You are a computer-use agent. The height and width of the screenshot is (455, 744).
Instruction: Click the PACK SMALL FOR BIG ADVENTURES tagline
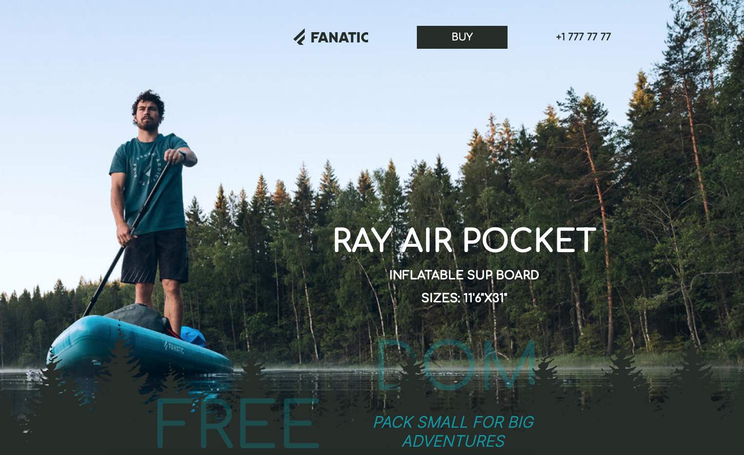point(453,432)
